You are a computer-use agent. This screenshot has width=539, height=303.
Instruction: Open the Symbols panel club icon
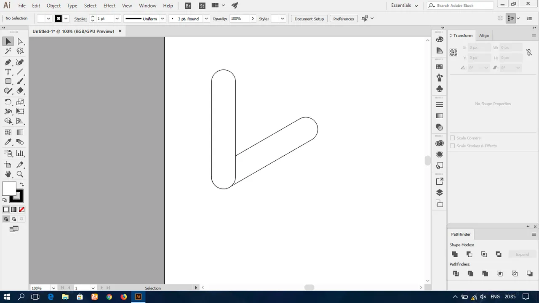440,89
